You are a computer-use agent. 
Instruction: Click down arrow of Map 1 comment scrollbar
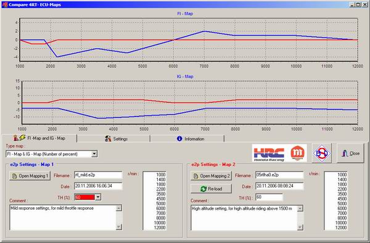pos(119,227)
